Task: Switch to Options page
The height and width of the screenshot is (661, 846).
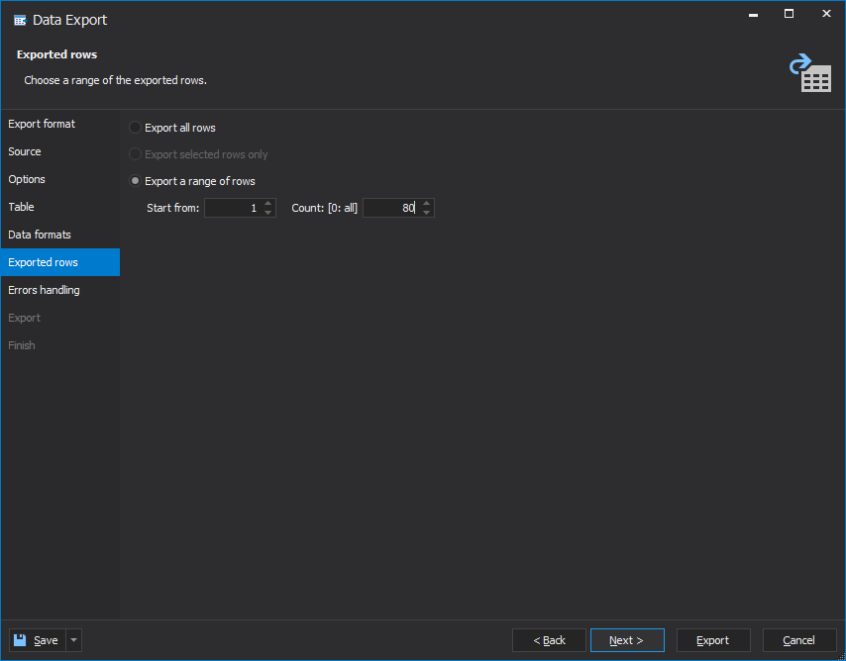Action: click(x=27, y=179)
